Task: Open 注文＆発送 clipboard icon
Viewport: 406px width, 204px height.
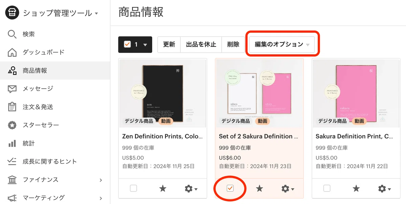Action: (12, 107)
